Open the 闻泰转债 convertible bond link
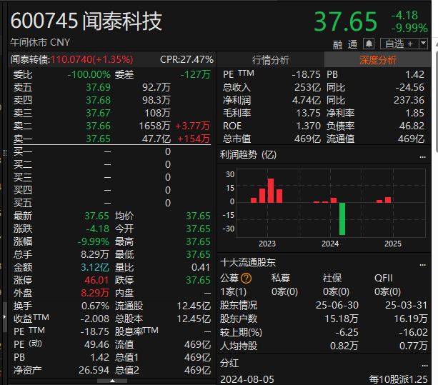 point(29,59)
